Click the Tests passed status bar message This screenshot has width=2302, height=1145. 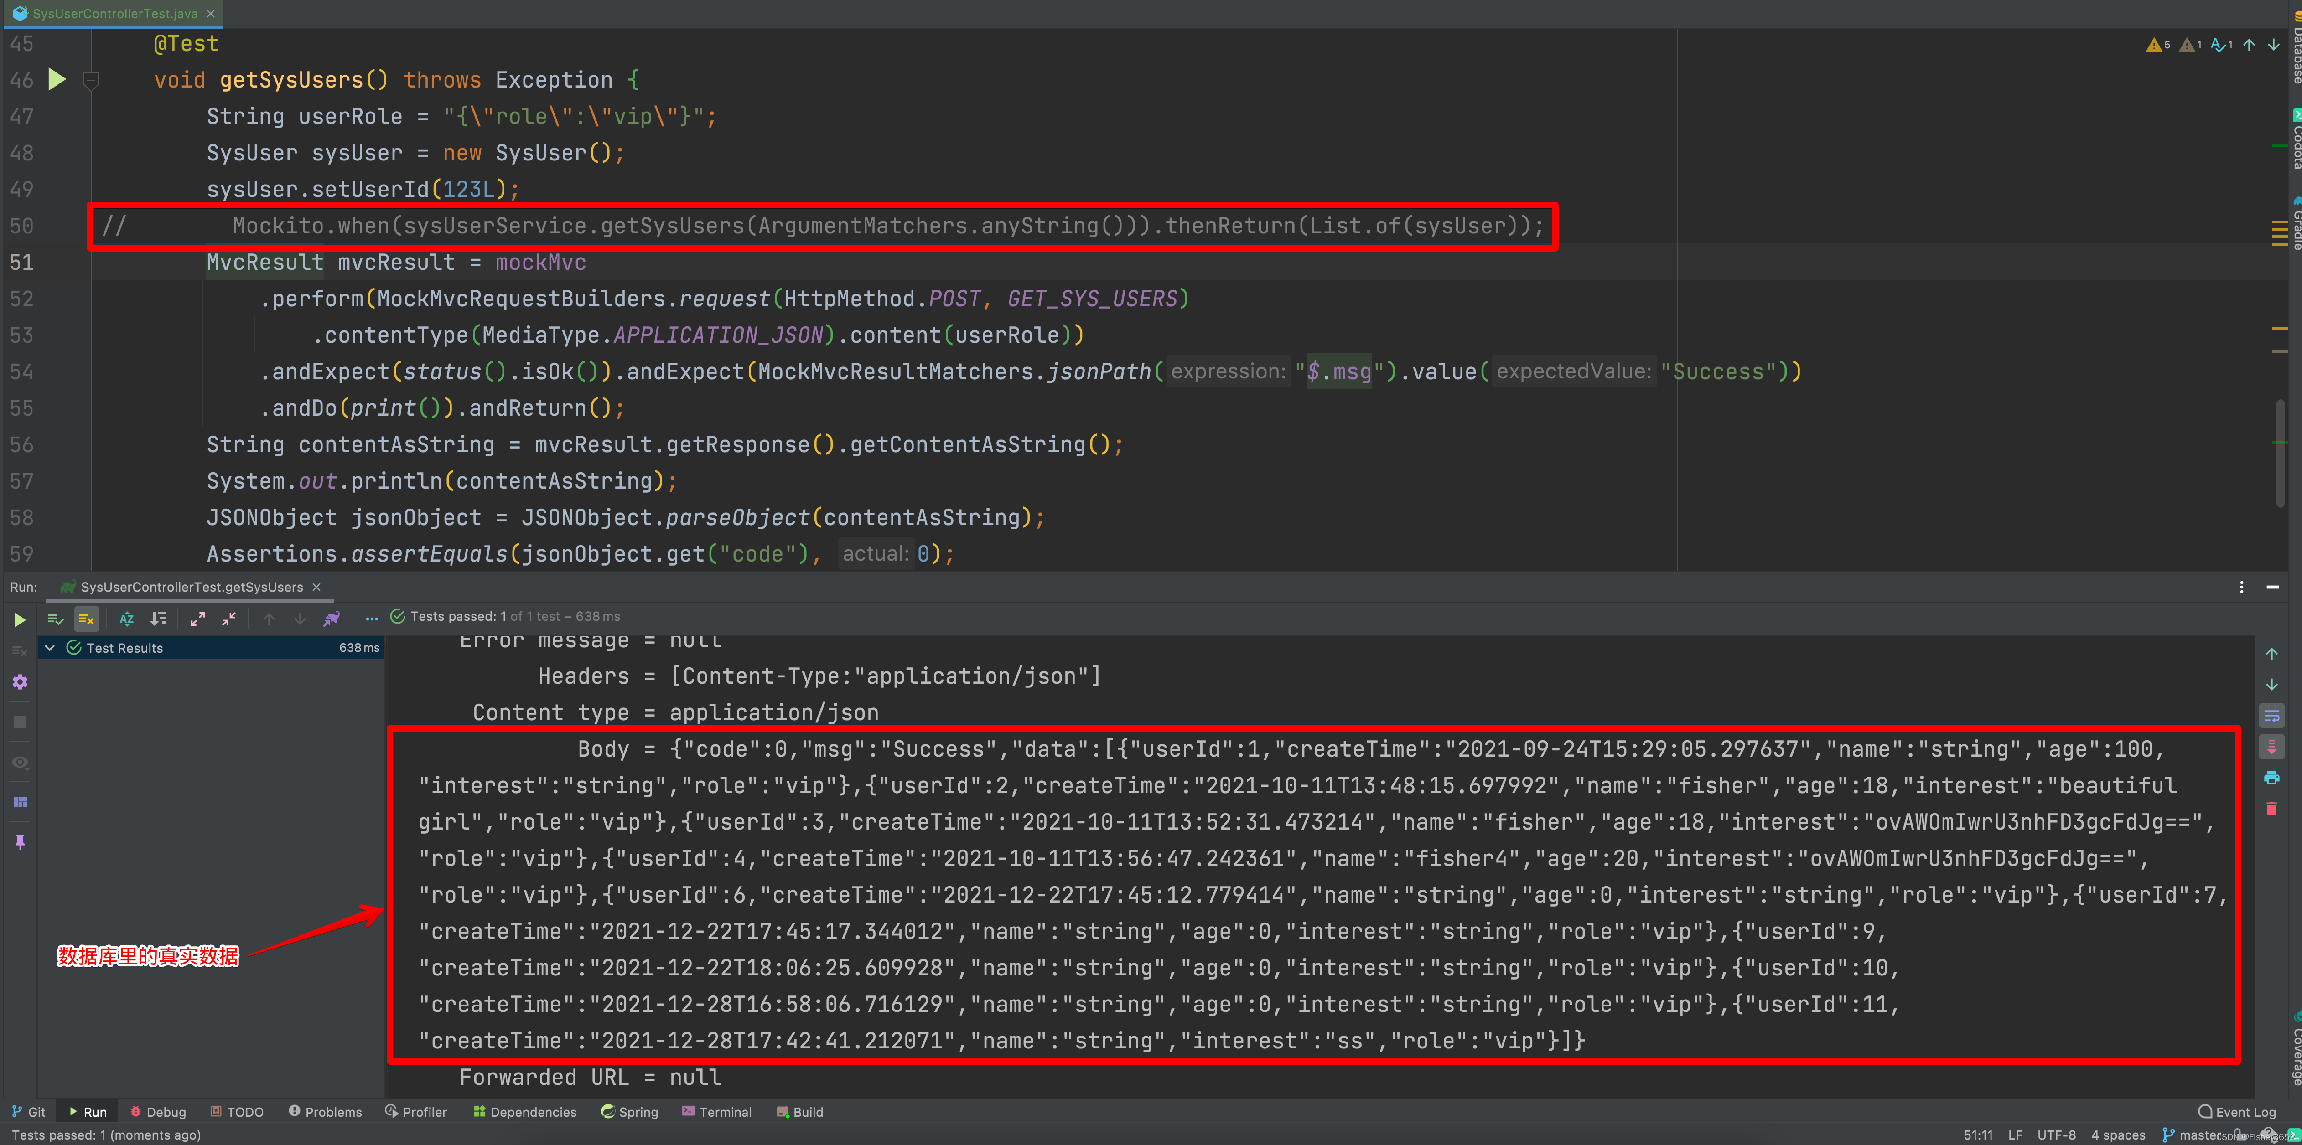105,1134
